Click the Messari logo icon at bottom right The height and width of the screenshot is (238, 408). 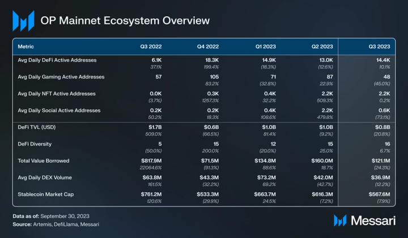click(340, 220)
